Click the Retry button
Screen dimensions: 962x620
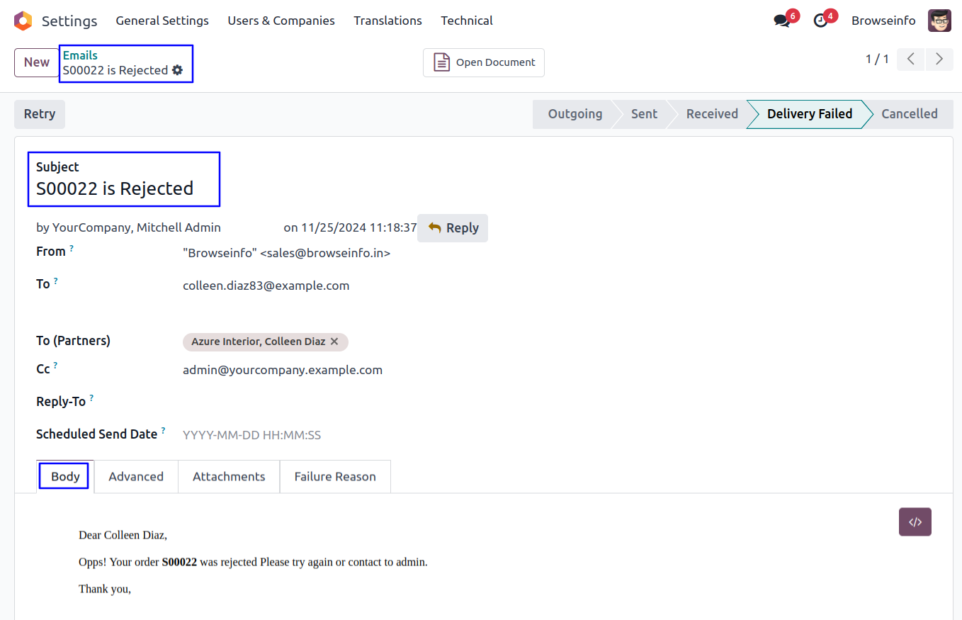coord(40,114)
